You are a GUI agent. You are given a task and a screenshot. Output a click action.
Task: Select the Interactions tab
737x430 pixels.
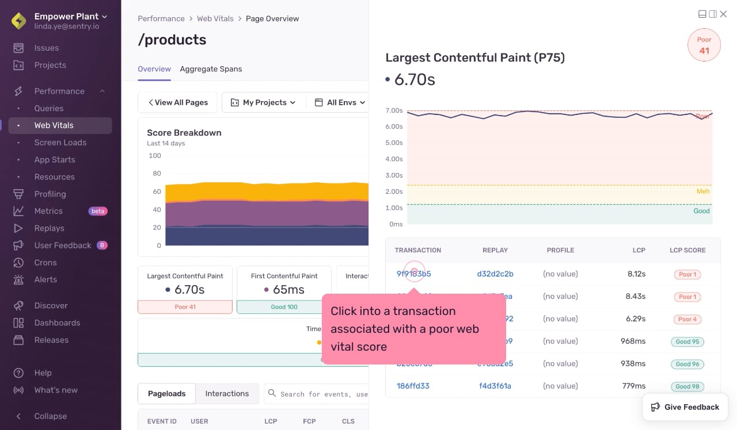(x=227, y=394)
